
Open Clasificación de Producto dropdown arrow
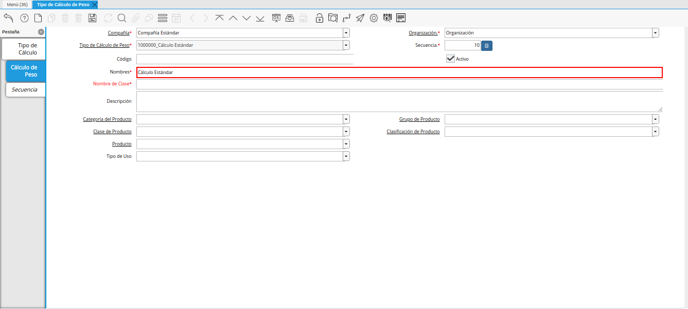[656, 132]
